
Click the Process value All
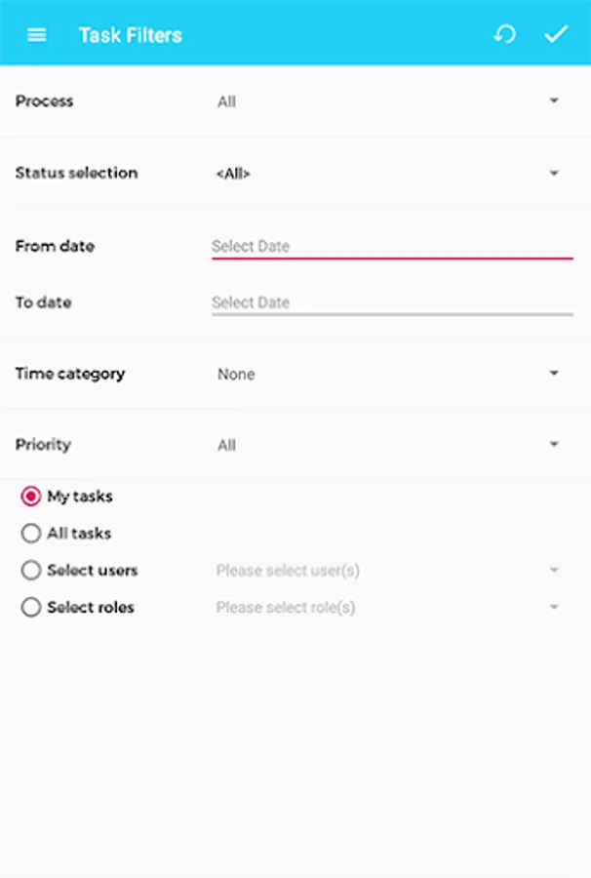226,101
